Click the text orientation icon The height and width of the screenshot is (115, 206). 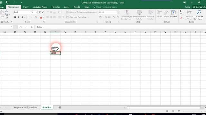(59, 12)
